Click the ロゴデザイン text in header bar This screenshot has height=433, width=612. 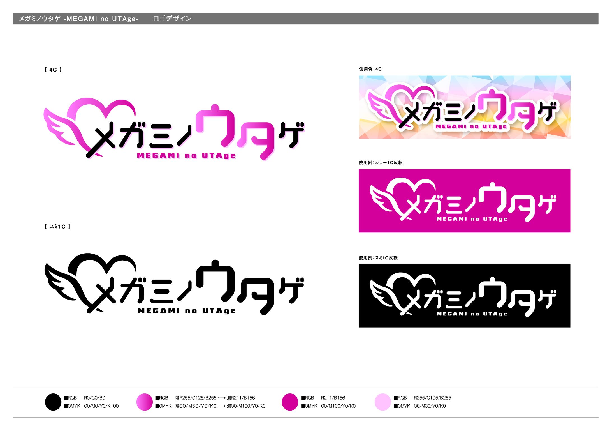pyautogui.click(x=172, y=19)
